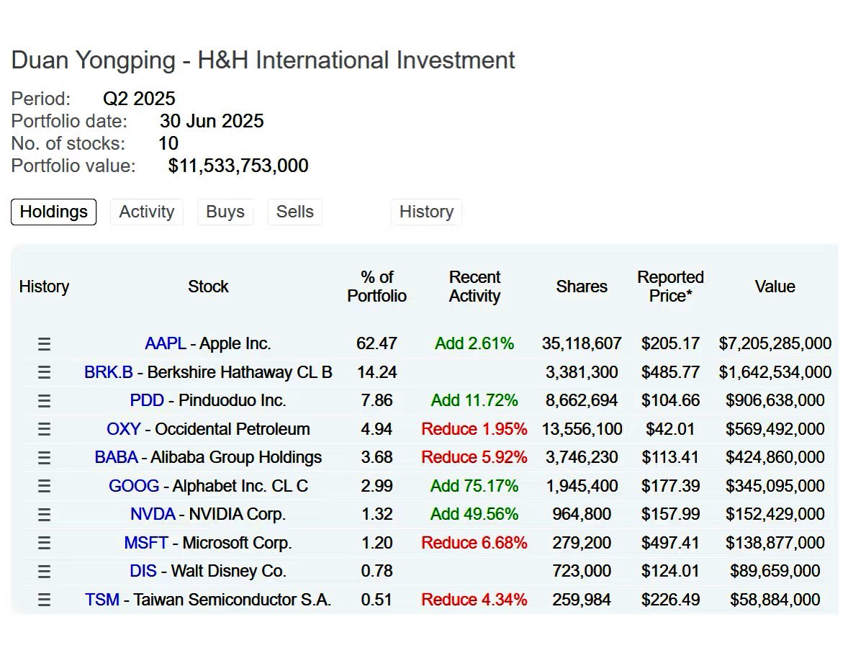Open the MSFT ticker link
The height and width of the screenshot is (658, 848).
pos(146,542)
